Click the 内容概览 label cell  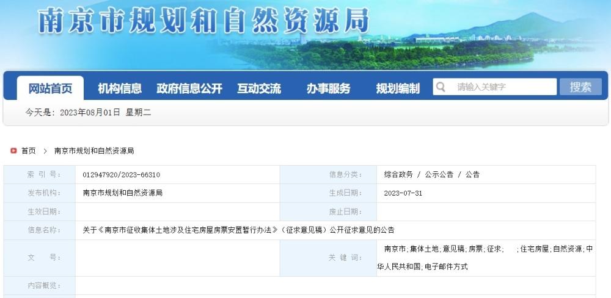[x=40, y=286]
